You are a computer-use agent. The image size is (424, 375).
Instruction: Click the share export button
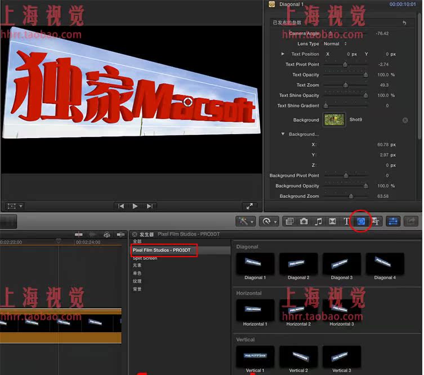pos(410,222)
